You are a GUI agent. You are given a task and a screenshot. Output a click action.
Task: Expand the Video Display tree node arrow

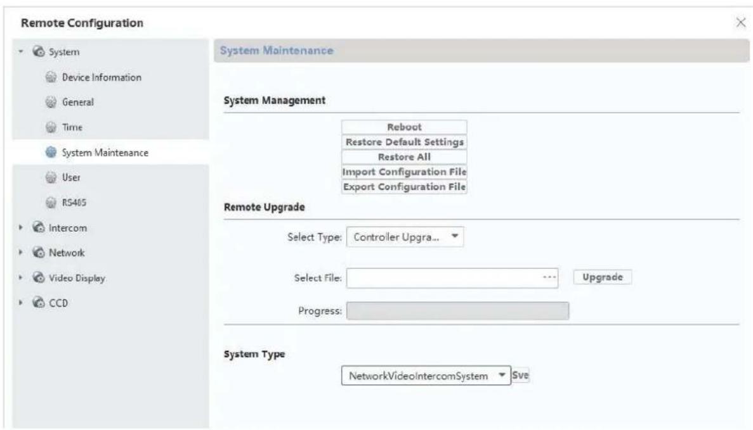coord(21,277)
